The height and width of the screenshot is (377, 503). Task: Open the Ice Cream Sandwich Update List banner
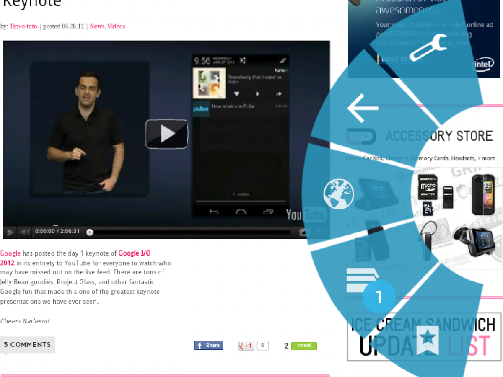click(x=424, y=337)
